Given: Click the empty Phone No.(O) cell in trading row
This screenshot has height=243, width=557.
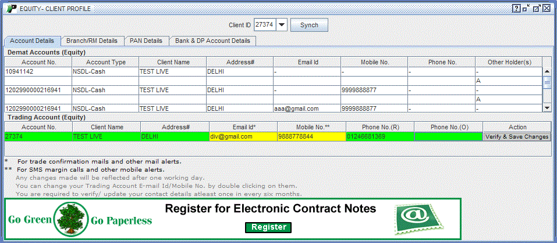Looking at the screenshot, I should (x=448, y=136).
